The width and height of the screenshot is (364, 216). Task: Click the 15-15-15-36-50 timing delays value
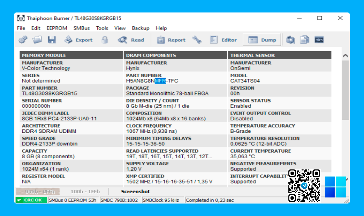(145, 144)
